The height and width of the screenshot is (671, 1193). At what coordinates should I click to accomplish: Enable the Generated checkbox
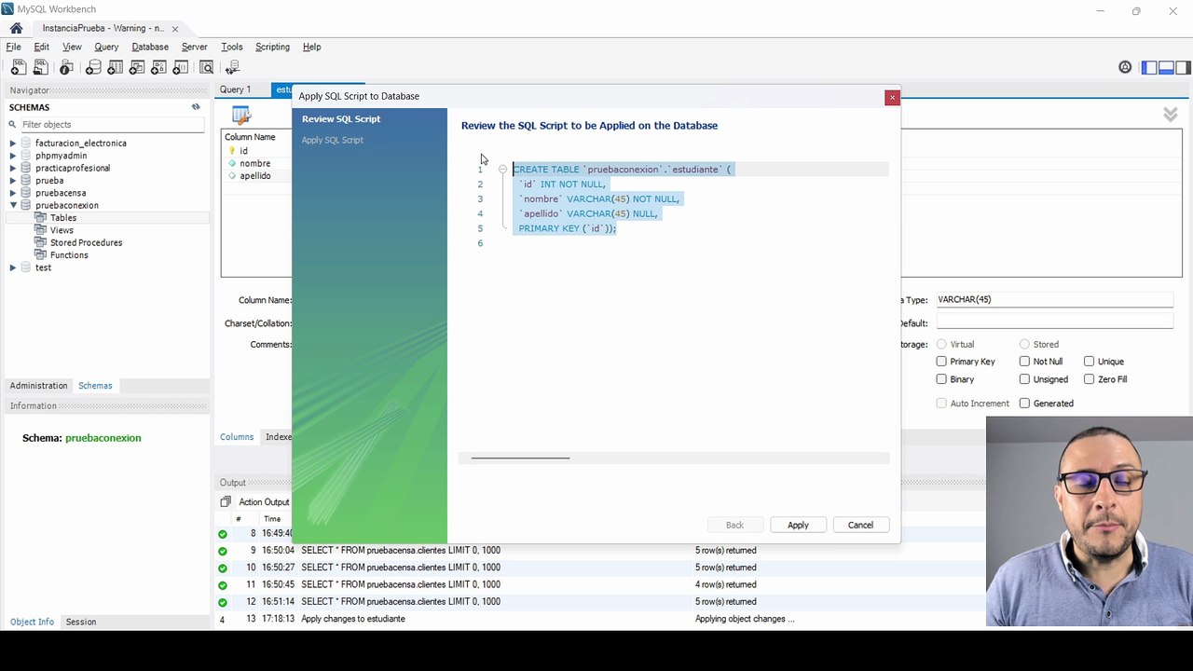click(x=1024, y=404)
